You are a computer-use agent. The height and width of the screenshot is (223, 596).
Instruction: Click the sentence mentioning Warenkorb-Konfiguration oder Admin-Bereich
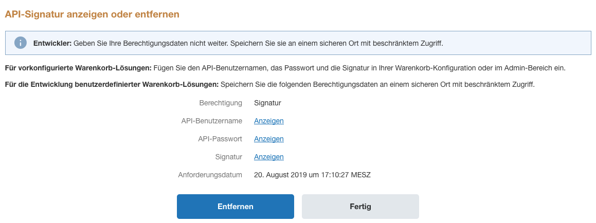[x=359, y=68]
